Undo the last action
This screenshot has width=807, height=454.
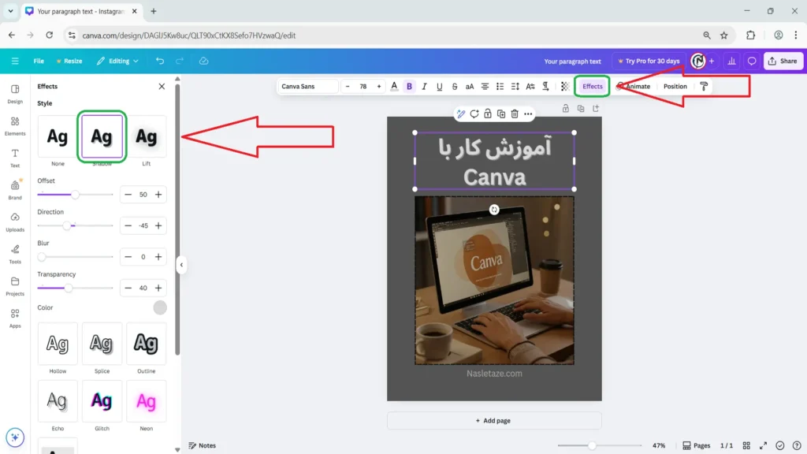[160, 61]
